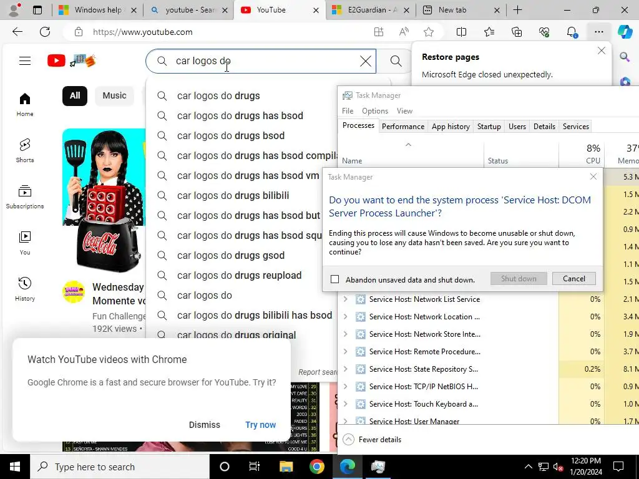Select the All filter chip
The image size is (639, 479).
click(75, 95)
